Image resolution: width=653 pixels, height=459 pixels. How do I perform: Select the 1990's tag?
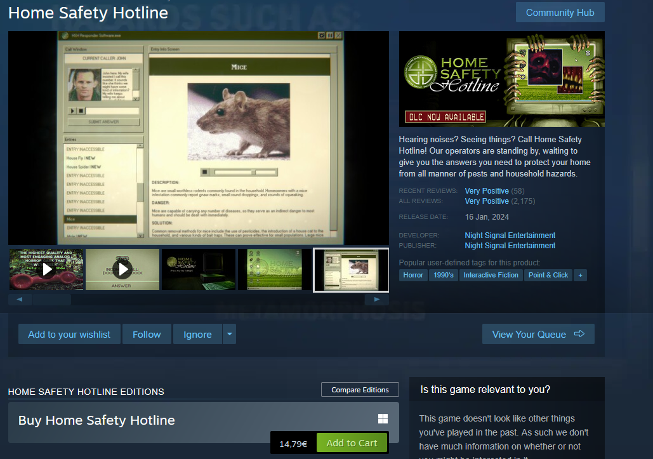point(444,276)
